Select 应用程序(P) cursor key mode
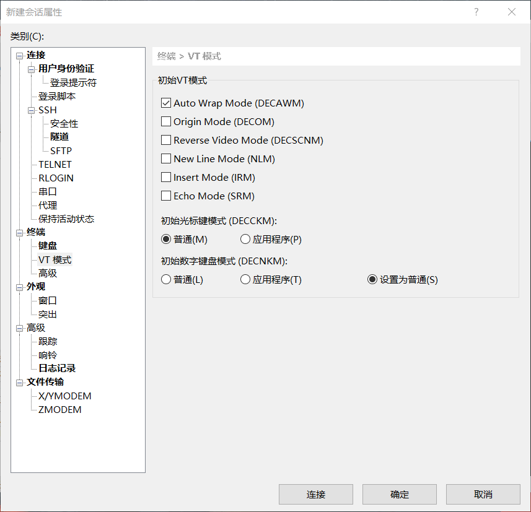 coord(245,239)
